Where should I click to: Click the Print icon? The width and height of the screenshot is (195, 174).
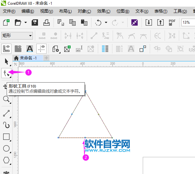click(46, 22)
